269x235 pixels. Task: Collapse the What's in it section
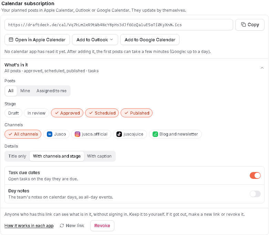[262, 68]
